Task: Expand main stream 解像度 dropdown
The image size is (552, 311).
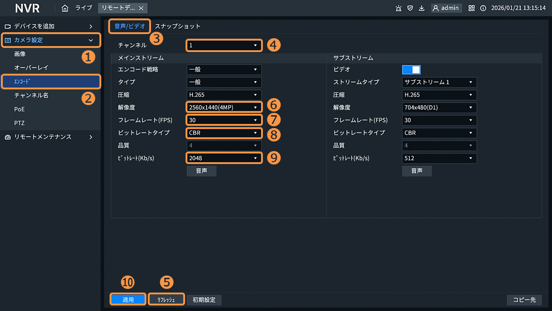Action: pos(224,107)
